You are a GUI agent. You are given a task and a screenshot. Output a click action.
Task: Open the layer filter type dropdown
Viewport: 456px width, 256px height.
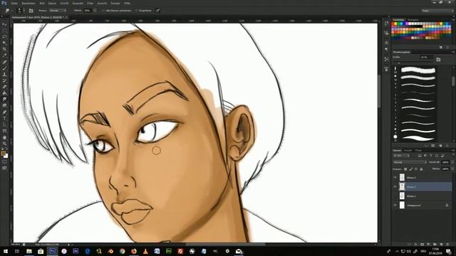pyautogui.click(x=401, y=156)
